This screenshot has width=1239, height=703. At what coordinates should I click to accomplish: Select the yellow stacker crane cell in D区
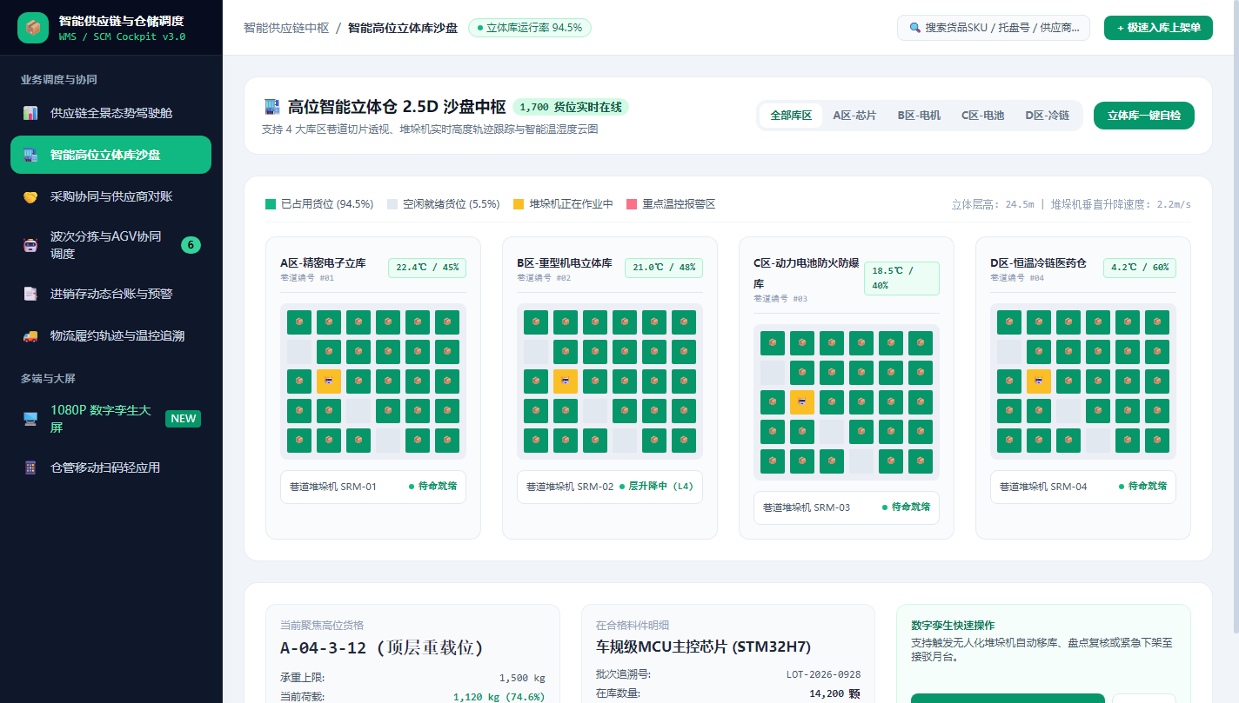coord(1039,381)
